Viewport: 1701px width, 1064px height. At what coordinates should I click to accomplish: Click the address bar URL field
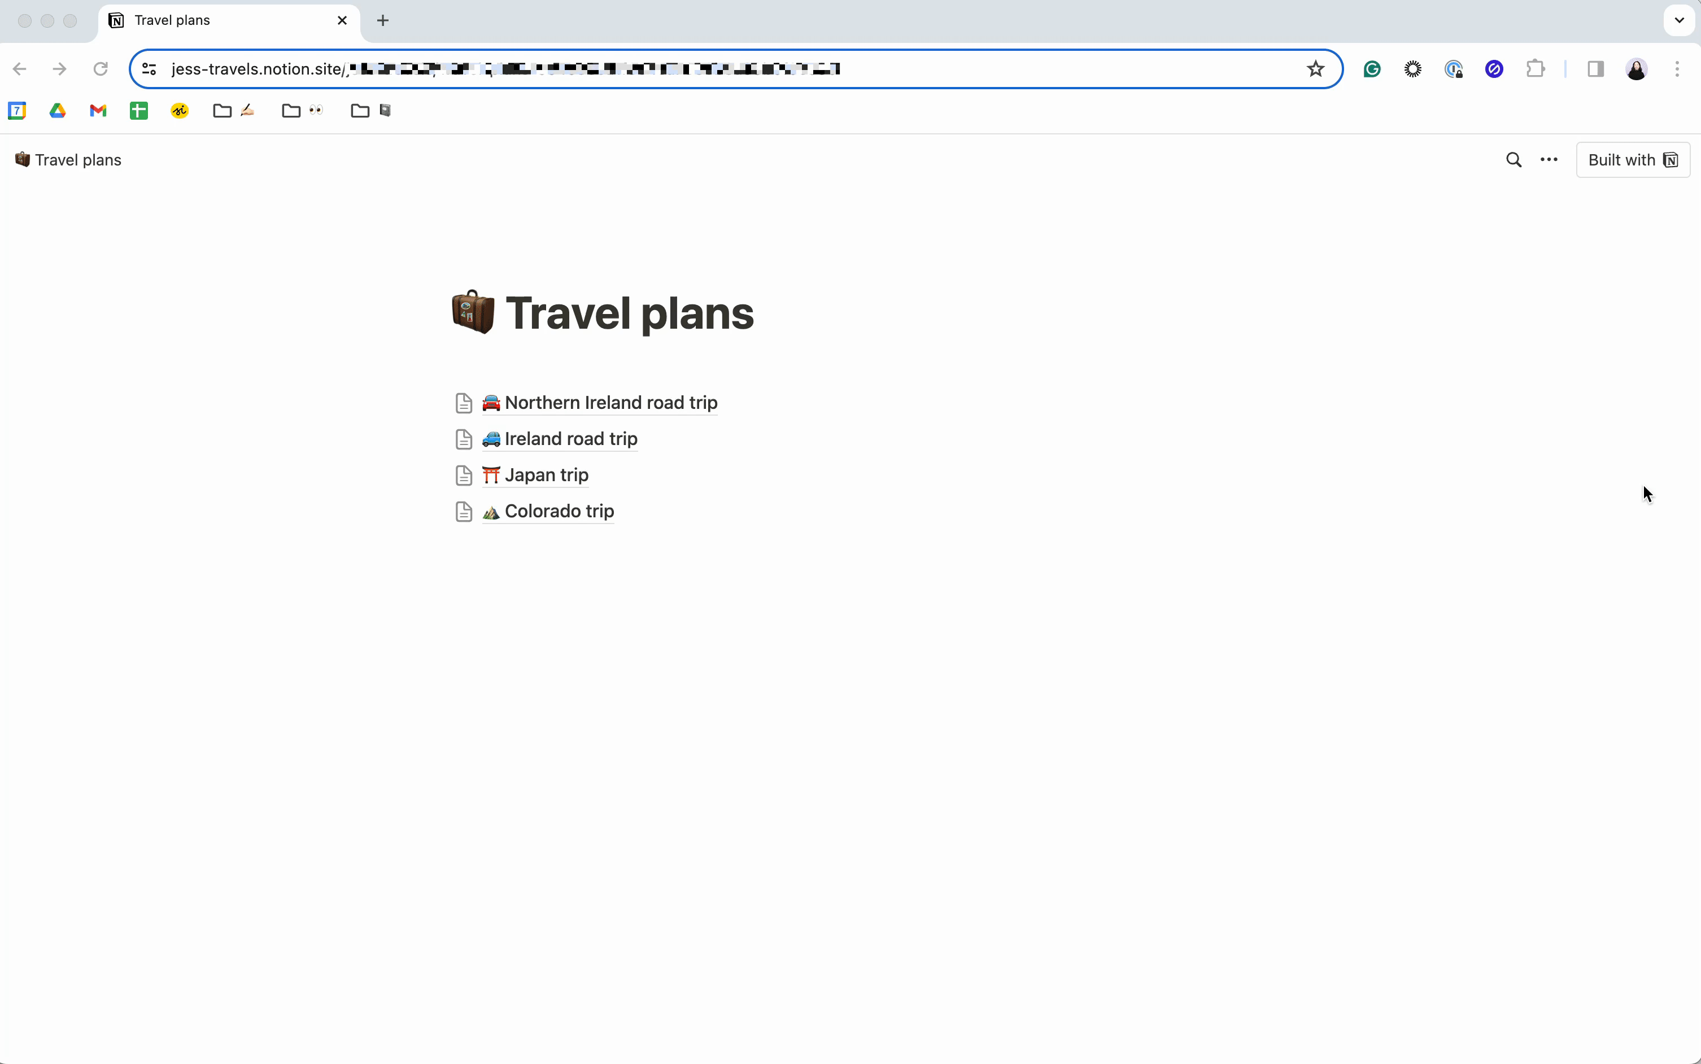(x=734, y=69)
